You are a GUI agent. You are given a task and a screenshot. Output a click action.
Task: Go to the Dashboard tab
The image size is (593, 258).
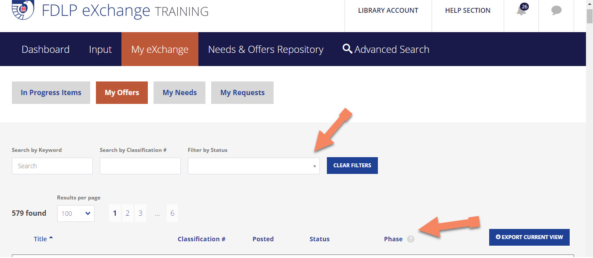point(45,49)
